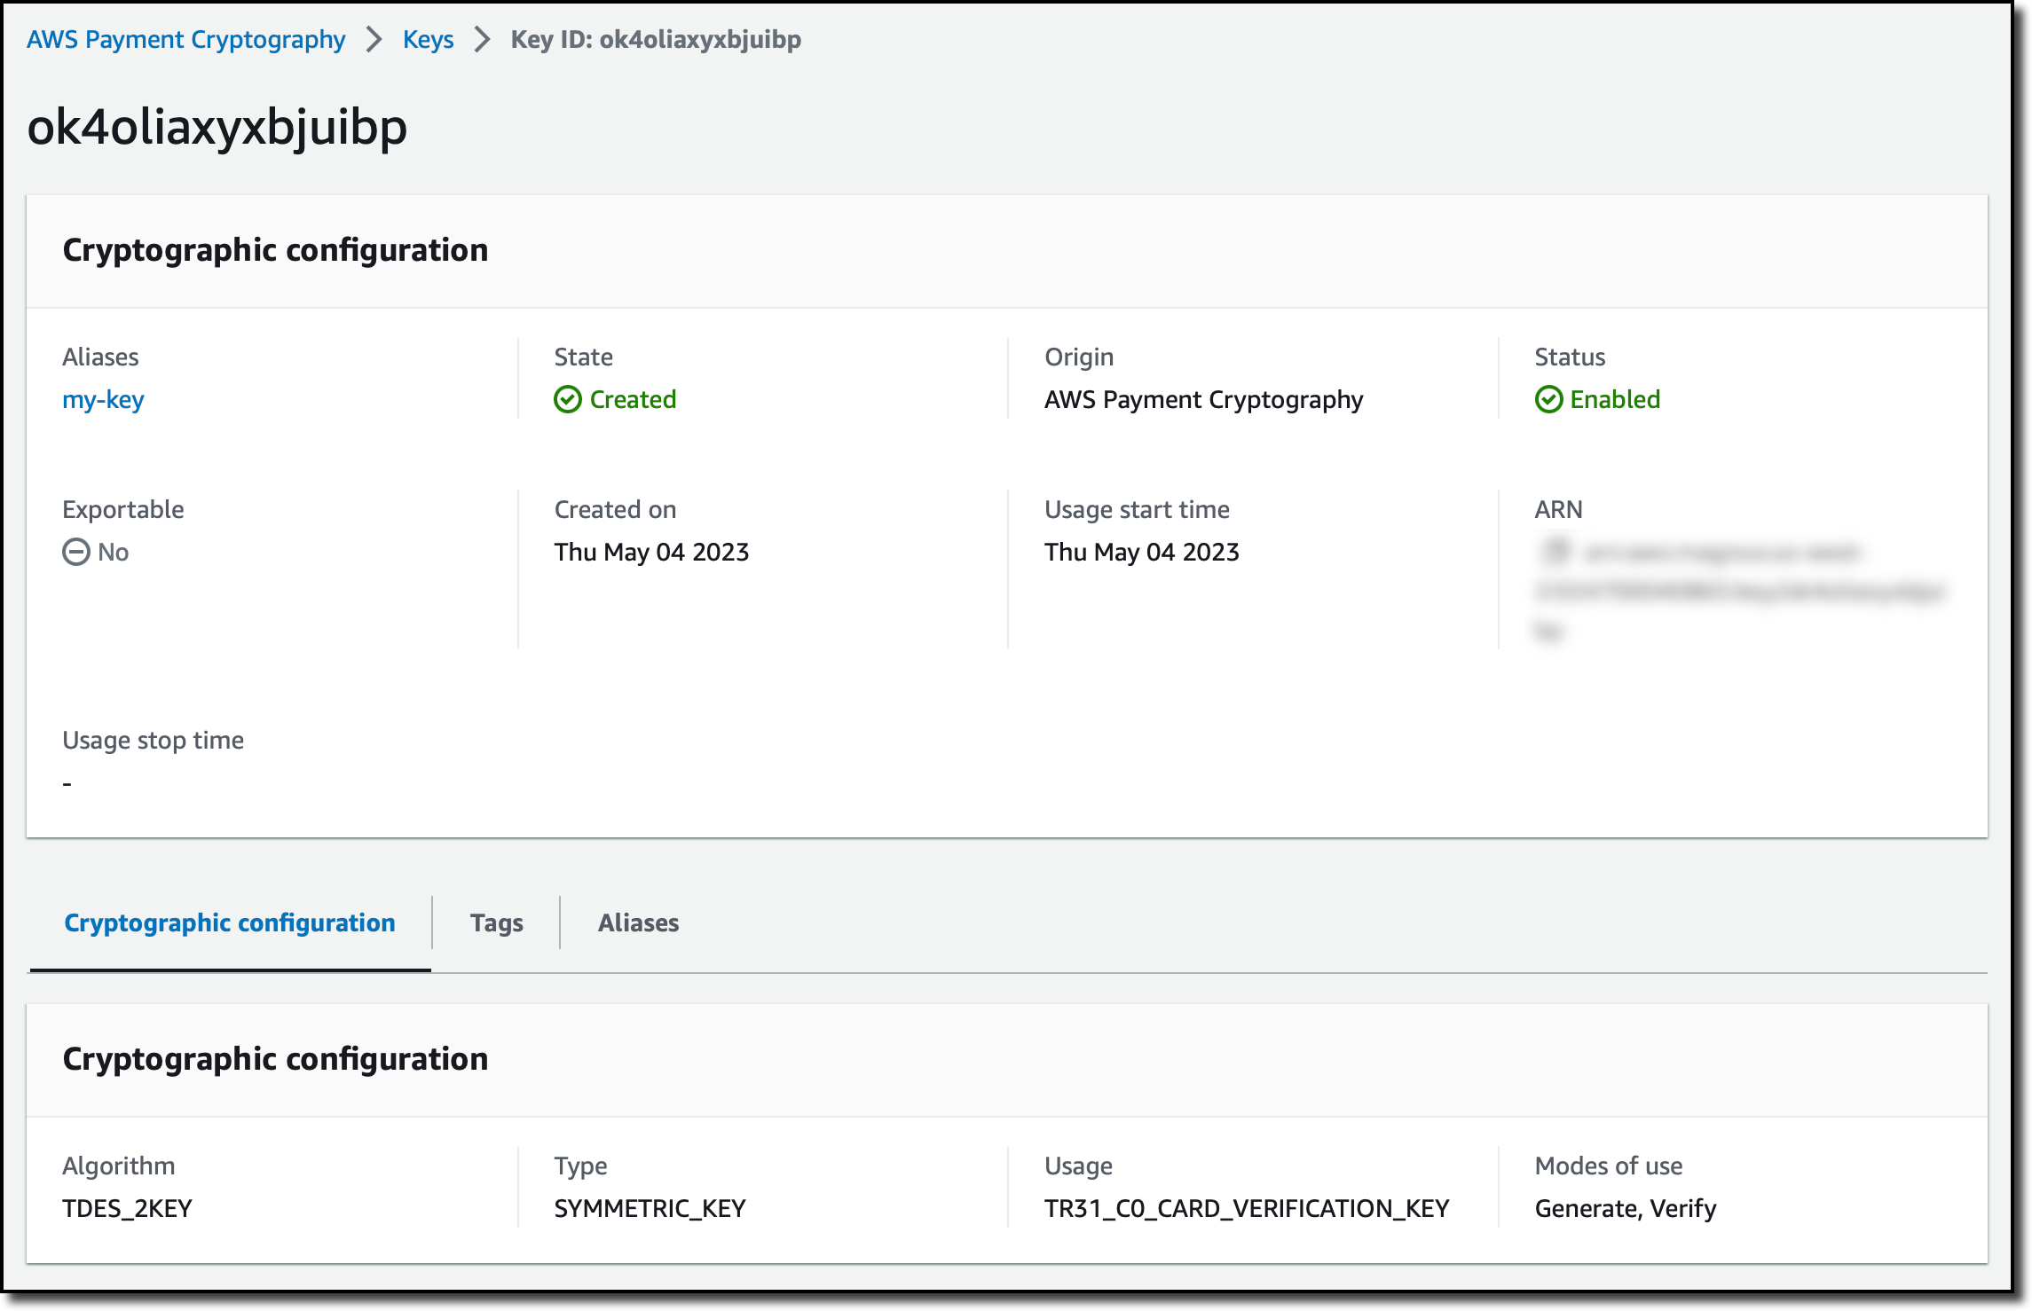This screenshot has height=1311, width=2032.
Task: Select the Cryptographic configuration tab
Action: (230, 923)
